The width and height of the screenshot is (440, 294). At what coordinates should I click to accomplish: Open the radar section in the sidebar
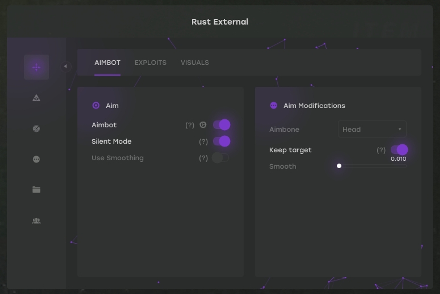[x=36, y=128]
